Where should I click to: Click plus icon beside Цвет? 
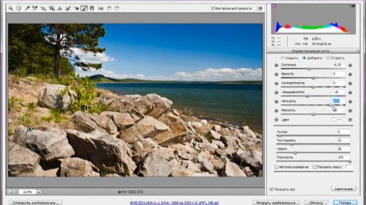click(350, 120)
